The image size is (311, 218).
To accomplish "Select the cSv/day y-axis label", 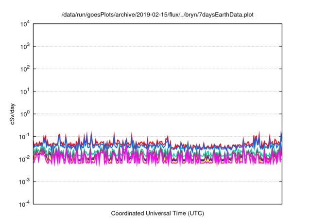I will [x=13, y=114].
